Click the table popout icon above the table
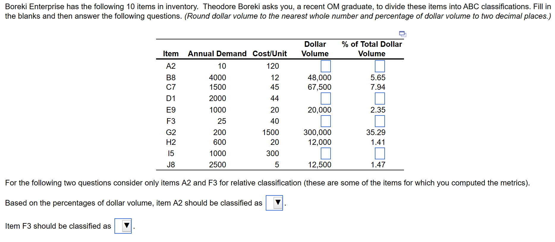This screenshot has width=555, height=242. click(x=403, y=34)
